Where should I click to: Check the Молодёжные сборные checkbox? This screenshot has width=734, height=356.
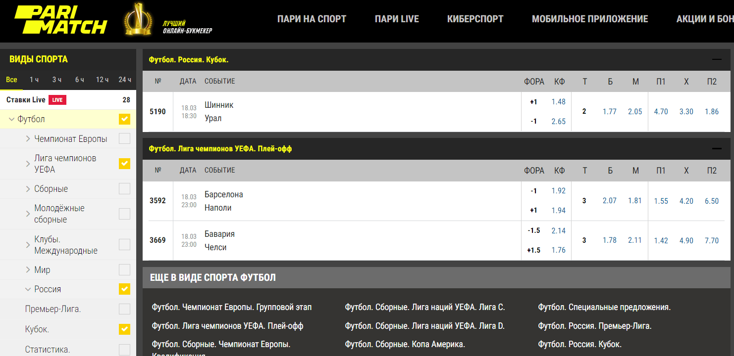click(x=124, y=214)
